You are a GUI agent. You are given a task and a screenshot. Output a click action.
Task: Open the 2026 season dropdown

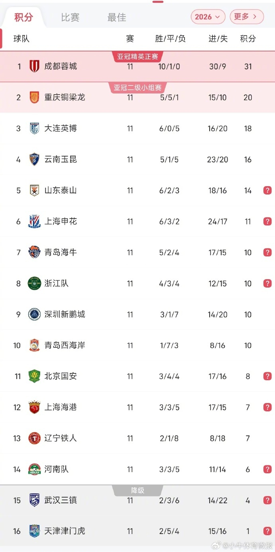click(208, 17)
